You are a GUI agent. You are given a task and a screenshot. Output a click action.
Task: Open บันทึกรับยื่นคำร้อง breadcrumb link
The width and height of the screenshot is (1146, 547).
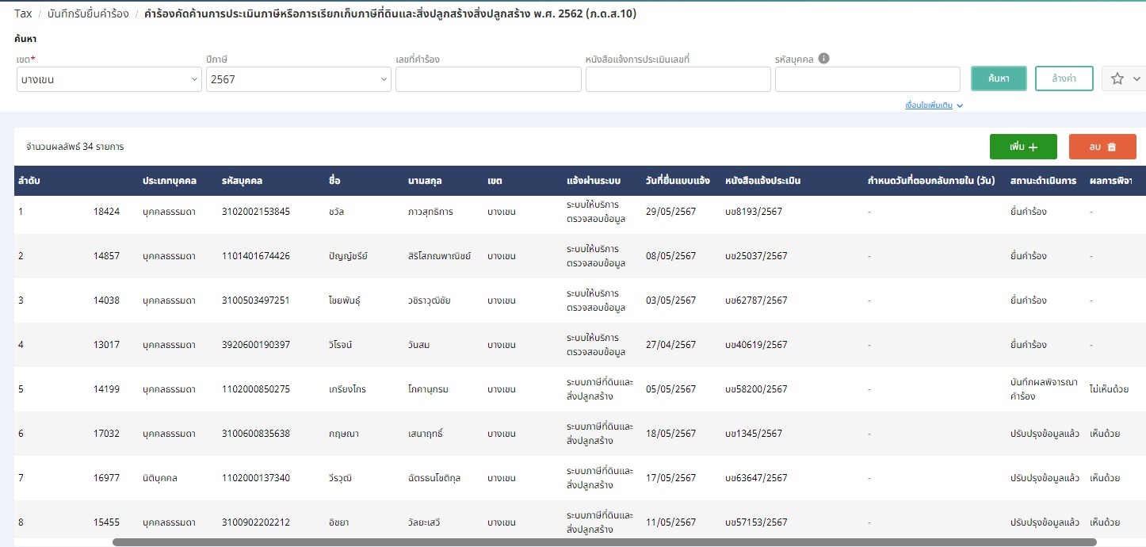click(x=87, y=13)
